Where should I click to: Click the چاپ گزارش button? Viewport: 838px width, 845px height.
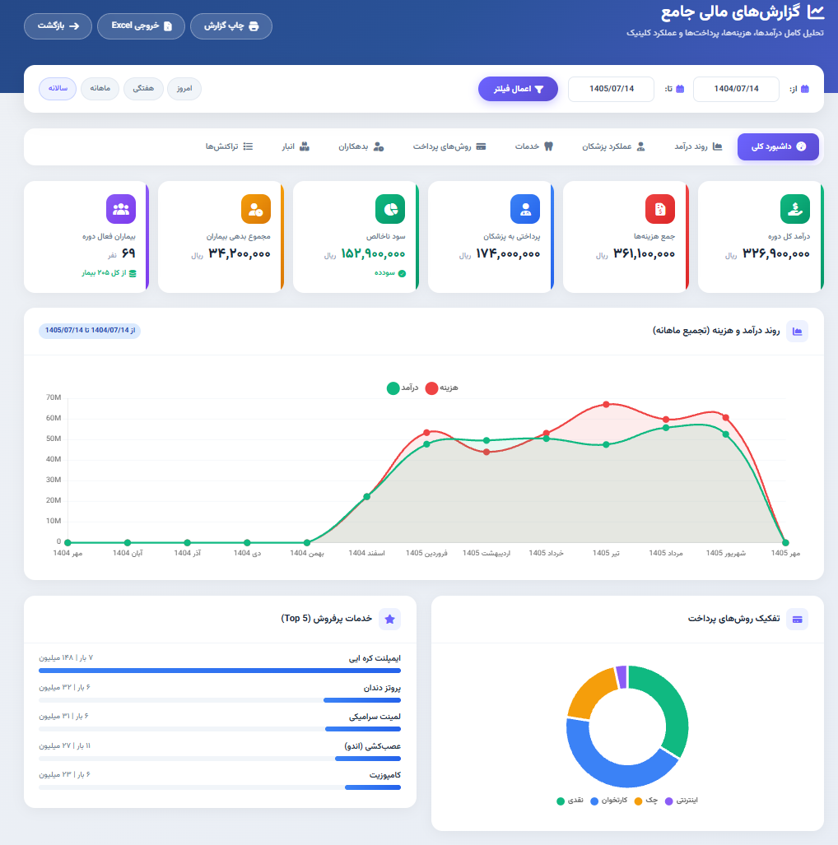[x=231, y=26]
